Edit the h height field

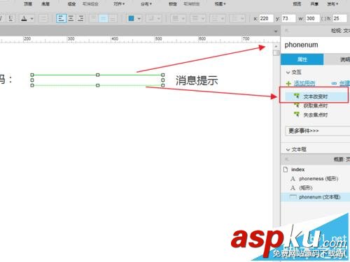pyautogui.click(x=339, y=18)
